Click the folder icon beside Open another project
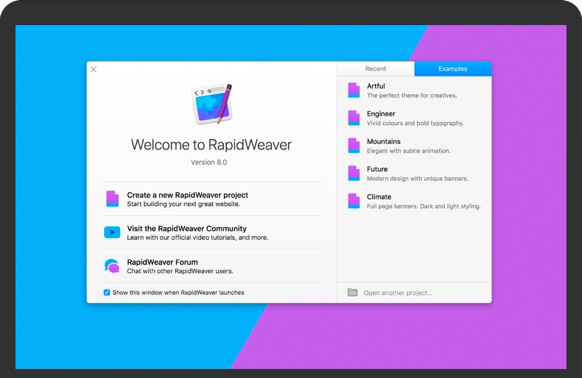The width and height of the screenshot is (582, 378). [353, 293]
